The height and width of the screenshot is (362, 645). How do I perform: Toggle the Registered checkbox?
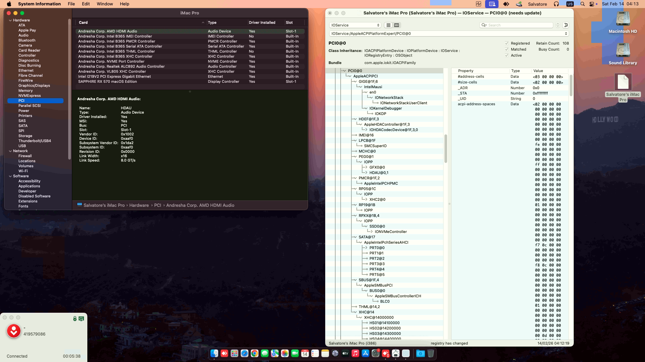(507, 43)
